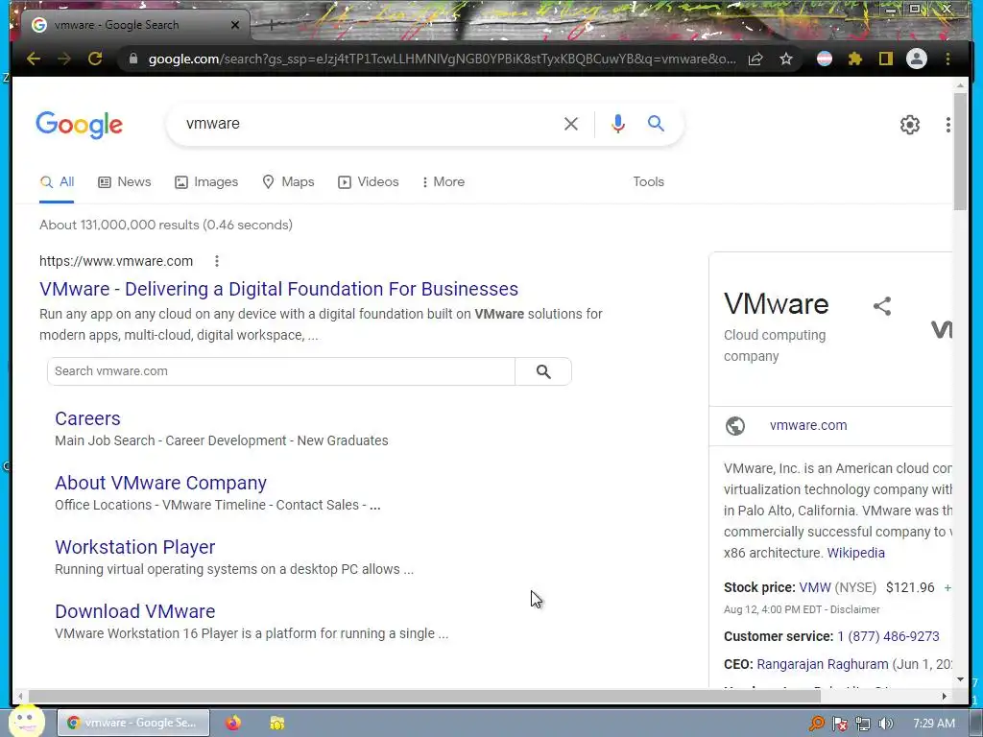
Task: Click the VMW stock ticker link
Action: pos(815,588)
